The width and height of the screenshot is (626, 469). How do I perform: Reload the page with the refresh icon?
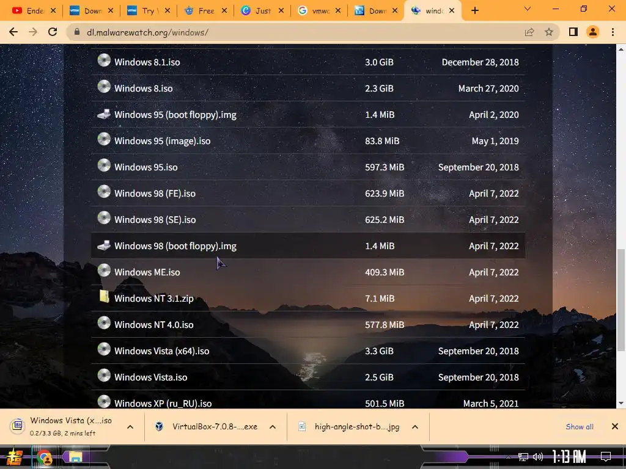pyautogui.click(x=53, y=32)
